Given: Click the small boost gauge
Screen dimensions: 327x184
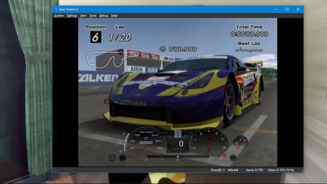Looking at the screenshot, I should [240, 142].
